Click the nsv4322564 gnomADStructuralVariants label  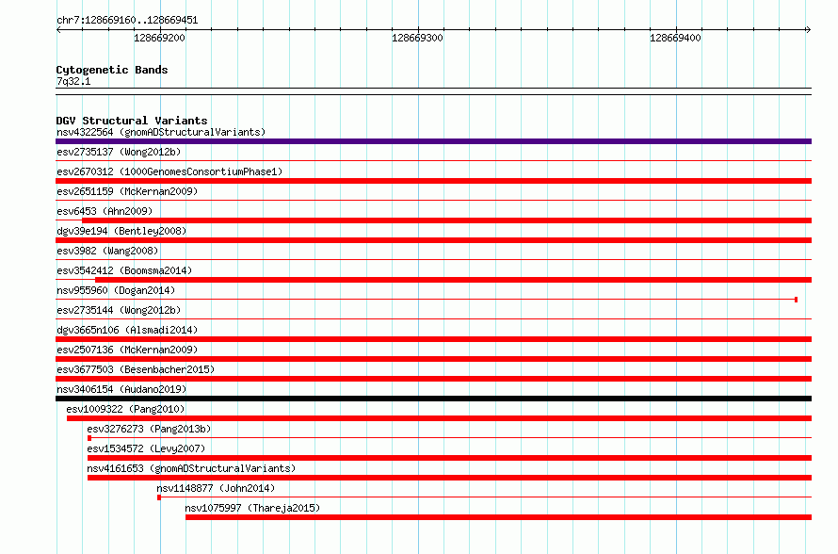coord(161,132)
